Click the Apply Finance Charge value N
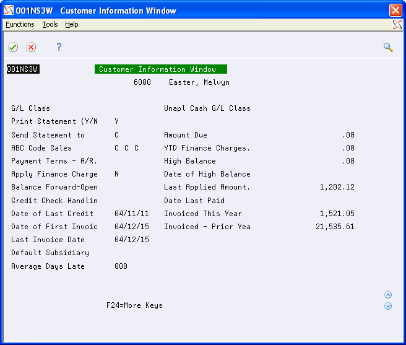This screenshot has height=345, width=406. pos(117,174)
